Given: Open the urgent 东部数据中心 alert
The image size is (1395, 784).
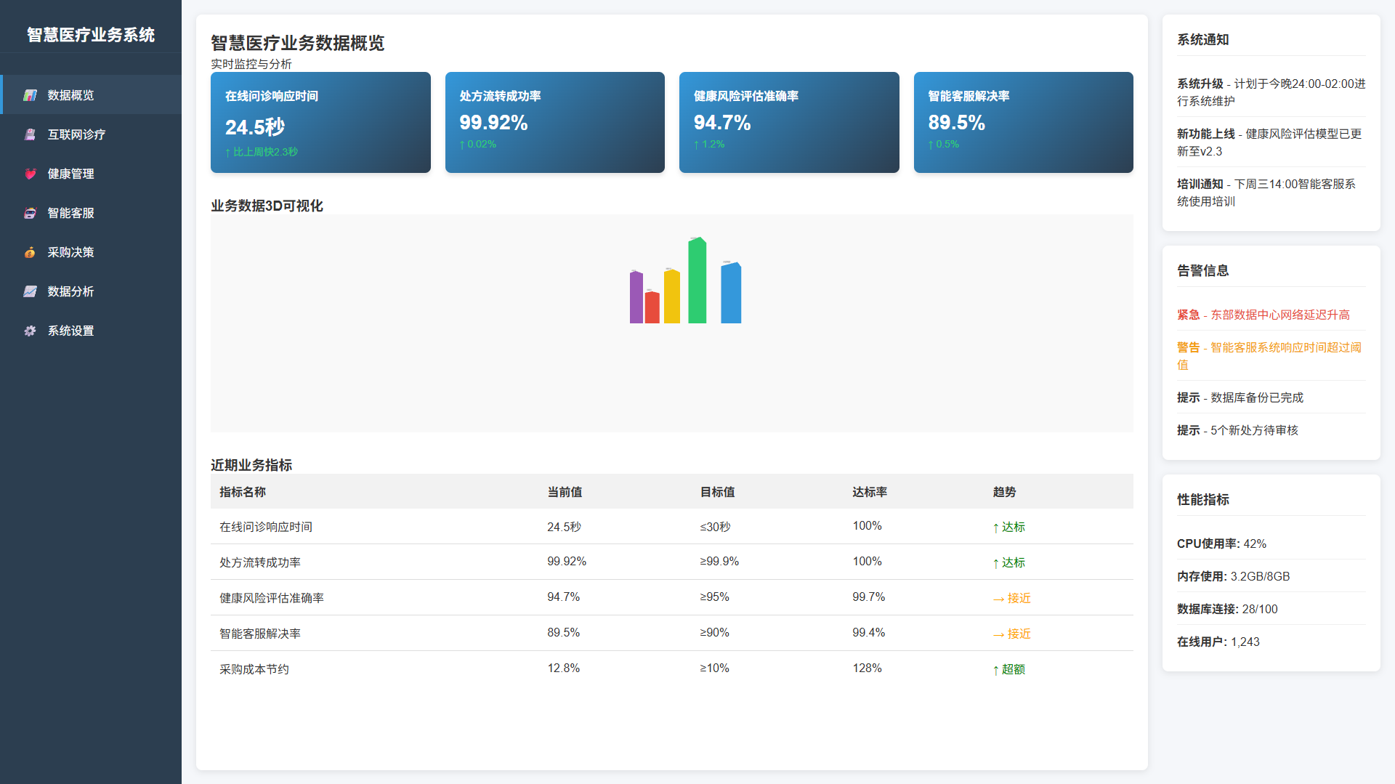Looking at the screenshot, I should [x=1263, y=315].
